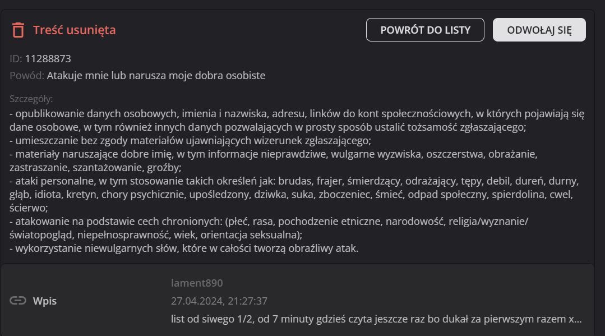Screen dimensions: 605x336
Task: Click the "Powód:" field label
Action: [26, 75]
